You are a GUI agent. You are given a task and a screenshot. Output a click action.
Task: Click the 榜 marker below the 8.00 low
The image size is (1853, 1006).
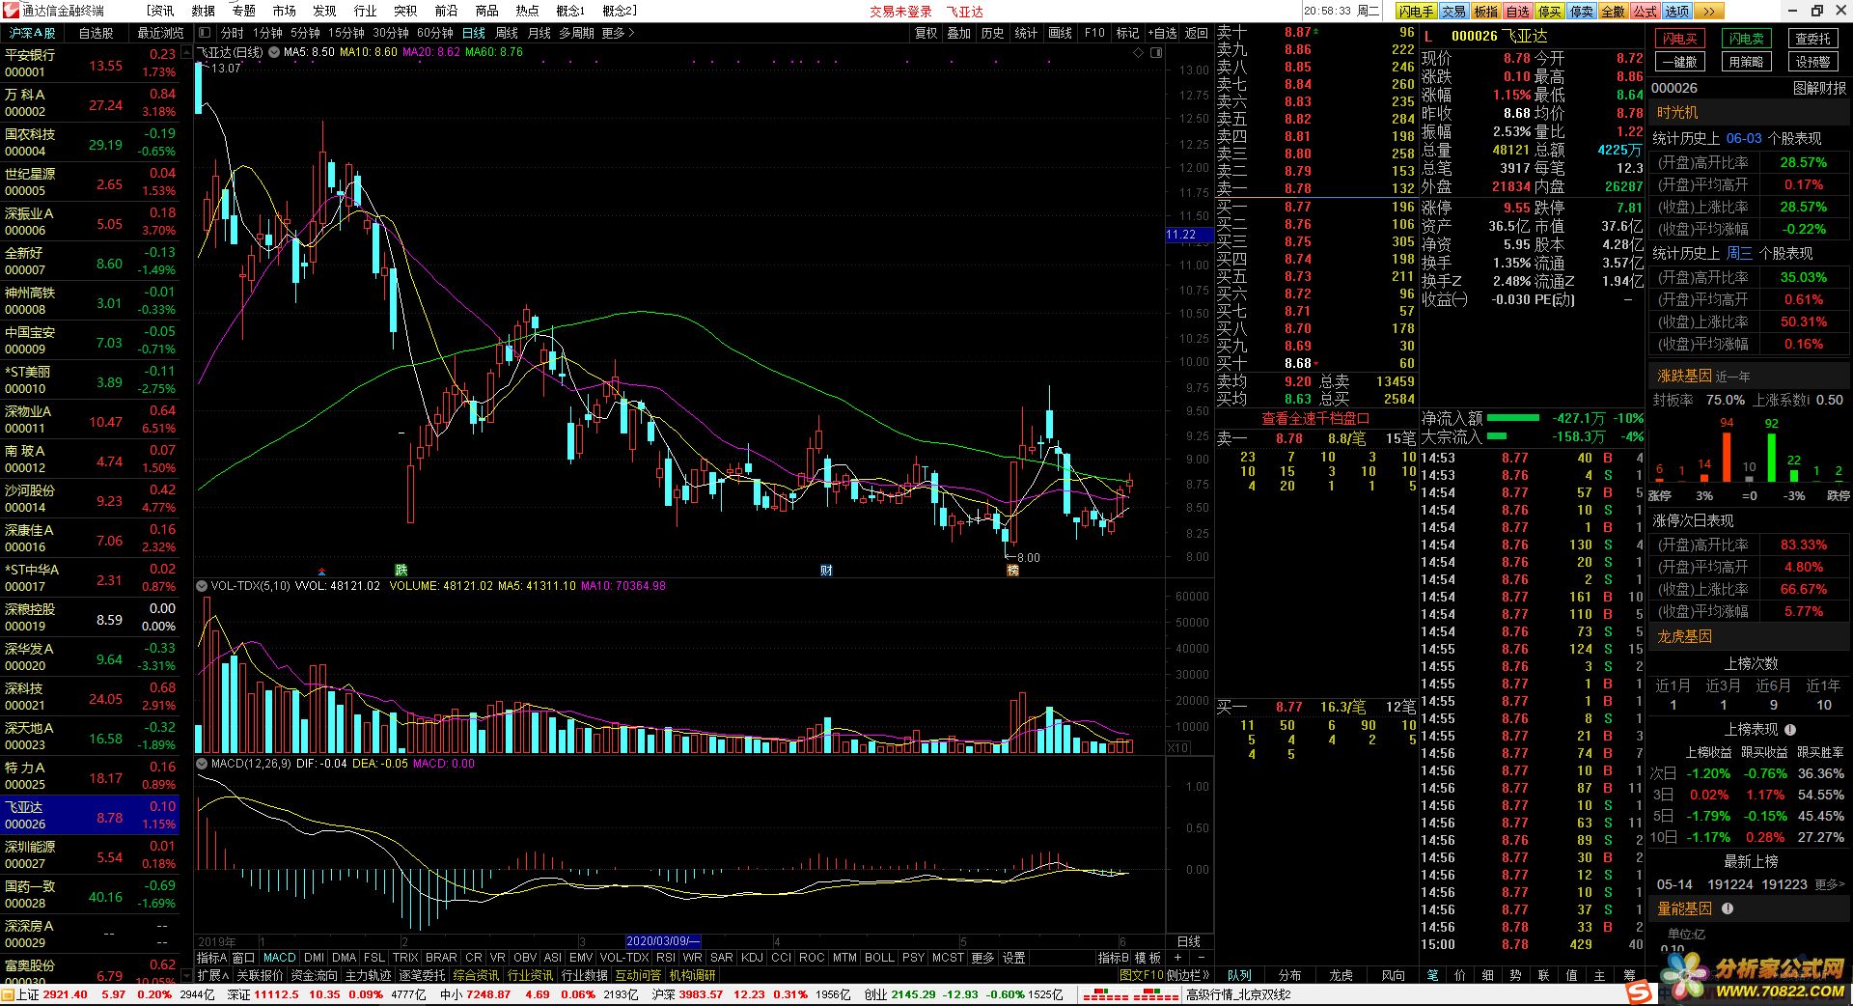pyautogui.click(x=1012, y=571)
